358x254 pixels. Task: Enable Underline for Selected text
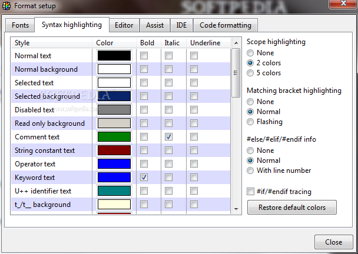point(194,82)
